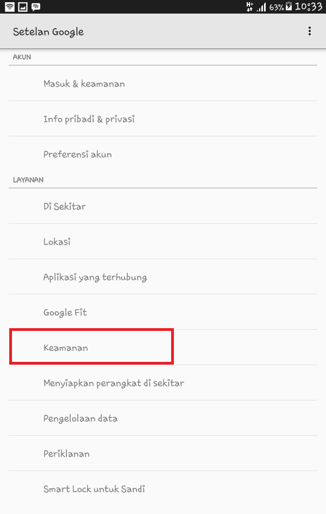The width and height of the screenshot is (326, 514).
Task: Open Pengelolaan data
Action: click(80, 418)
